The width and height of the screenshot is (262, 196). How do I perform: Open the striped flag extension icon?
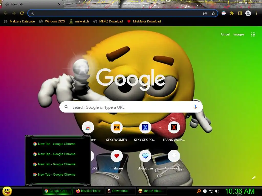(224, 13)
